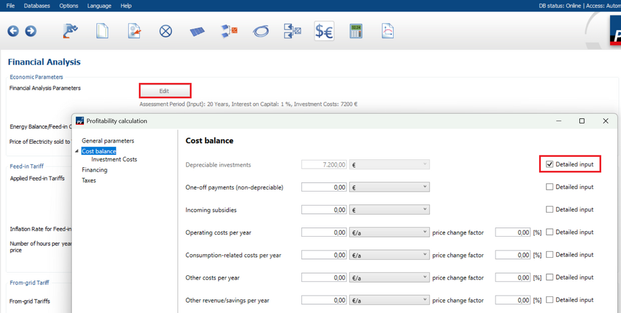Click the forward navigation arrow icon
This screenshot has height=313, width=621.
[30, 31]
